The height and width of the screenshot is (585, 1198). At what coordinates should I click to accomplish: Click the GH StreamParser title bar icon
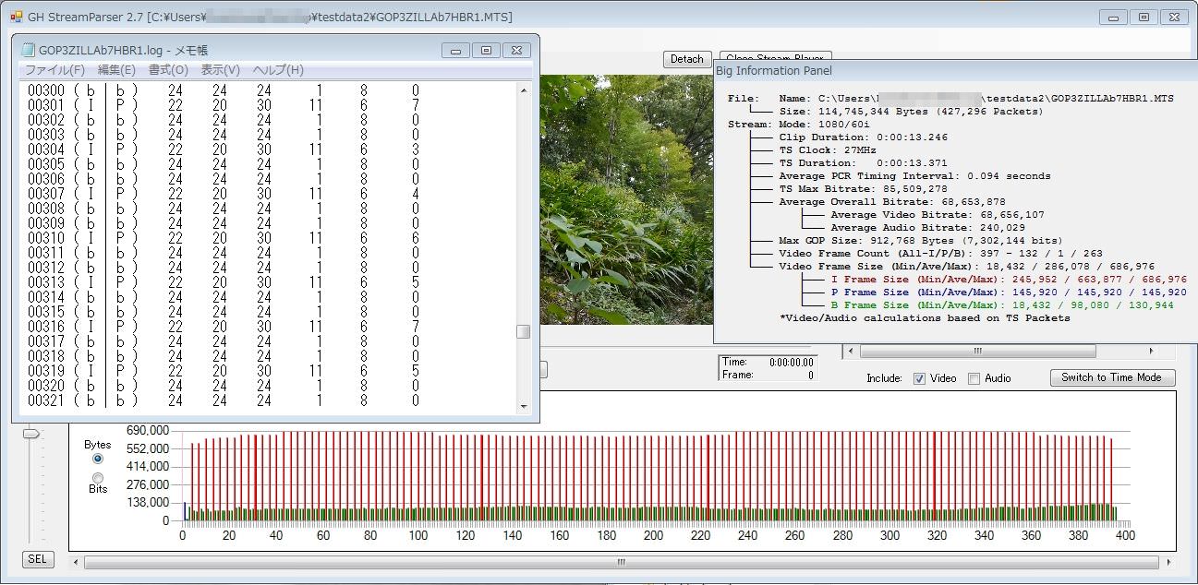[x=16, y=18]
